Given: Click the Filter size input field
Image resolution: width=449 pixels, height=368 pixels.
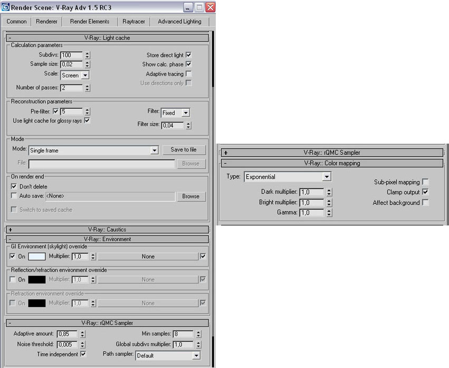Looking at the screenshot, I should pyautogui.click(x=173, y=125).
